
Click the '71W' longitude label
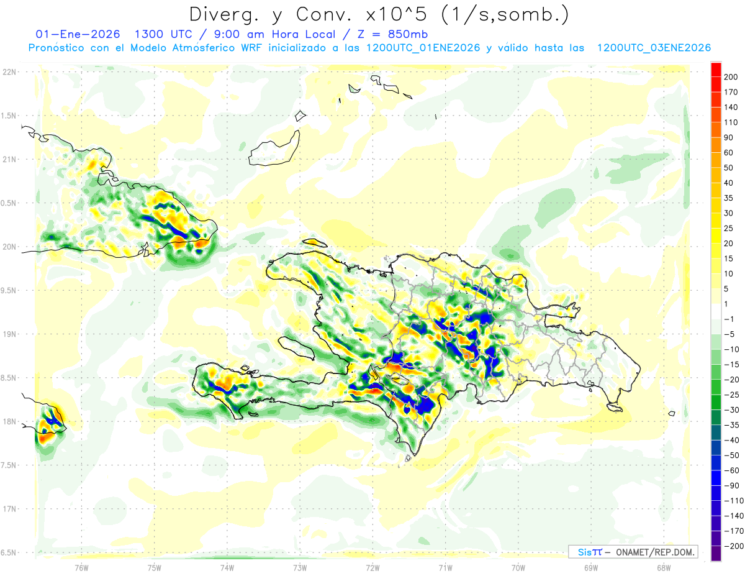coord(445,567)
